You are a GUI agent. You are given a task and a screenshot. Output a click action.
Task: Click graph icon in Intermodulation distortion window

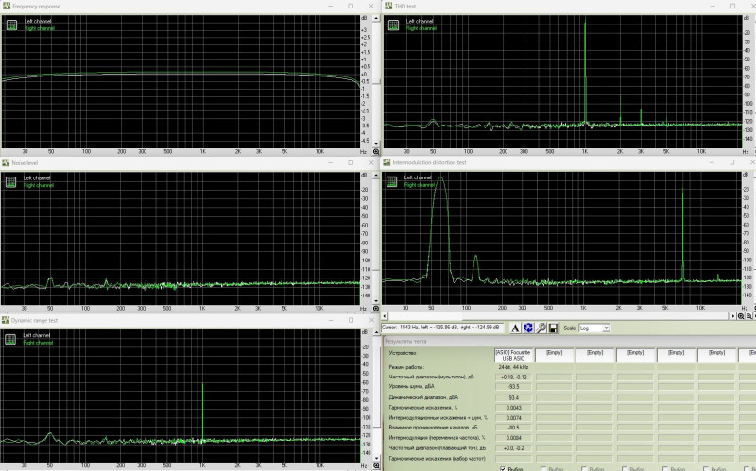click(x=391, y=181)
